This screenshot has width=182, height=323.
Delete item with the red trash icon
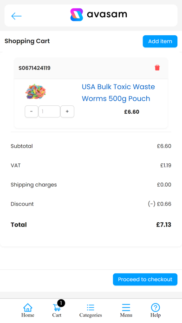157,68
